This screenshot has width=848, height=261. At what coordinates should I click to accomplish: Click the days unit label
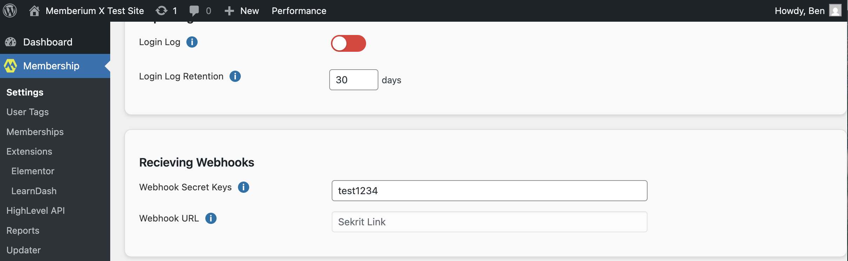391,80
